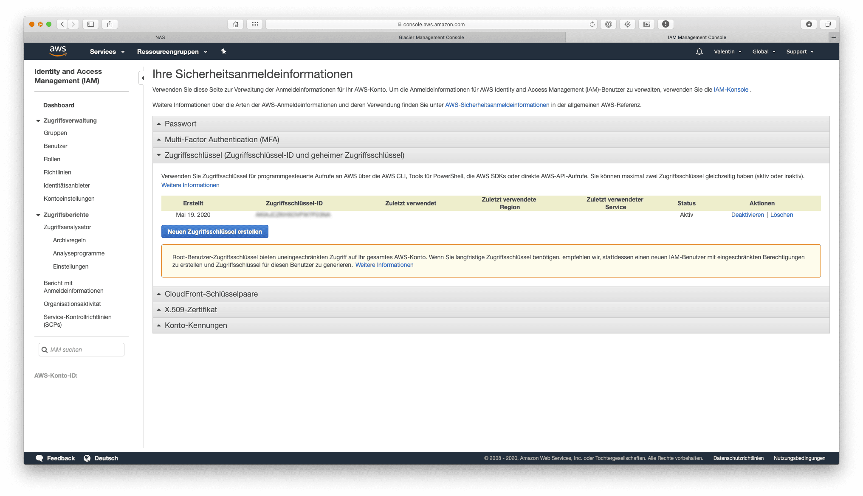Switch to the NAS tab
The height and width of the screenshot is (496, 863).
pos(160,37)
